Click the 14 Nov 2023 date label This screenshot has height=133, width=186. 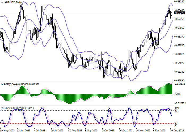click(143, 131)
